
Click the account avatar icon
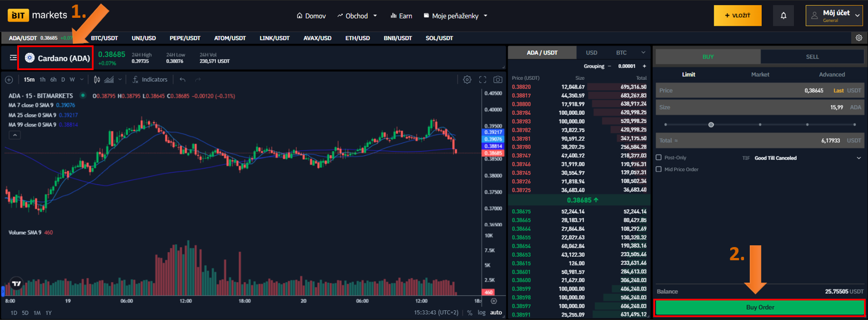[813, 16]
